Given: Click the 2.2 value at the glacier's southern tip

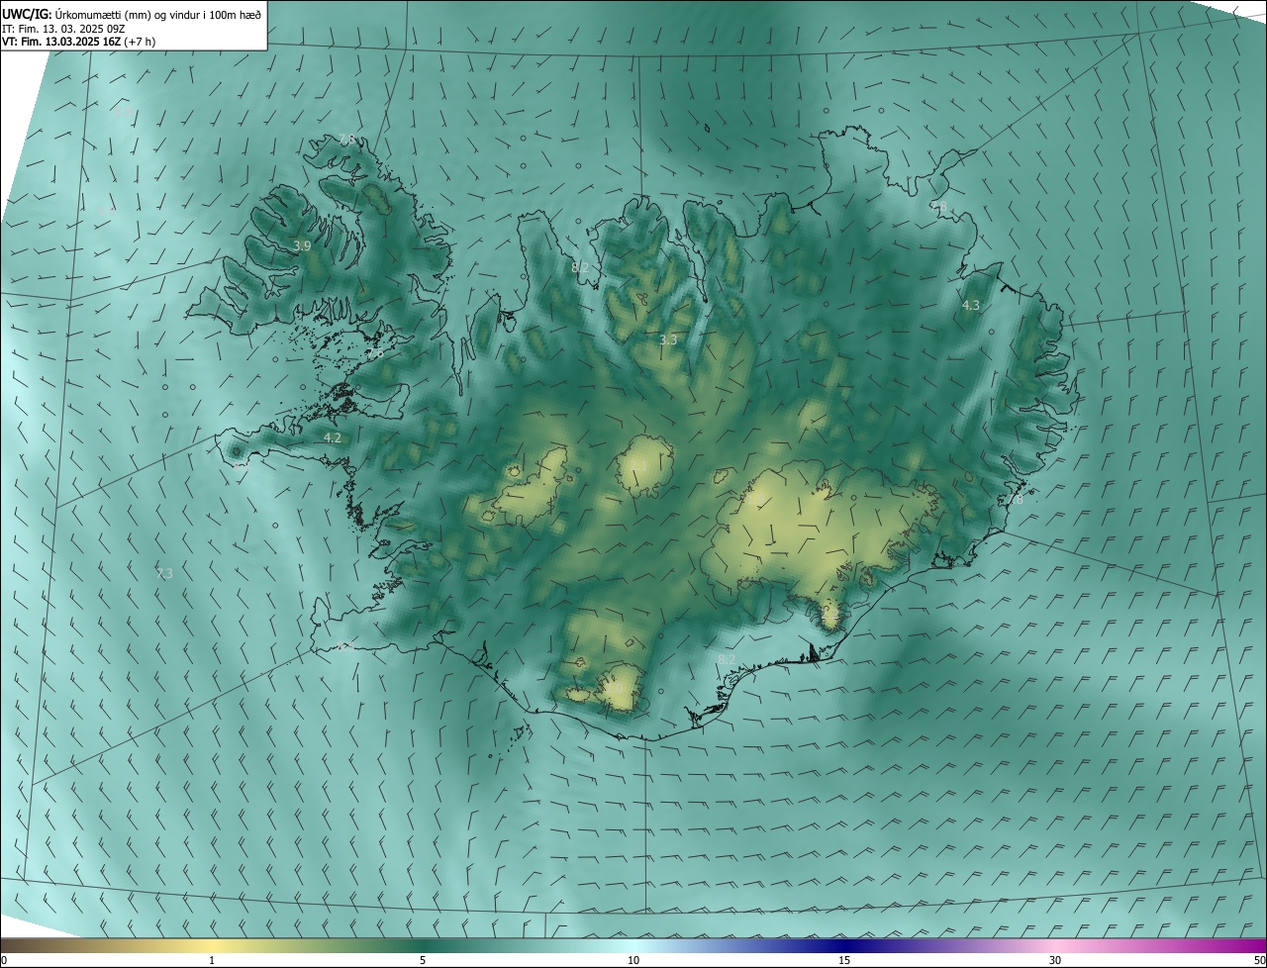Looking at the screenshot, I should tap(829, 613).
